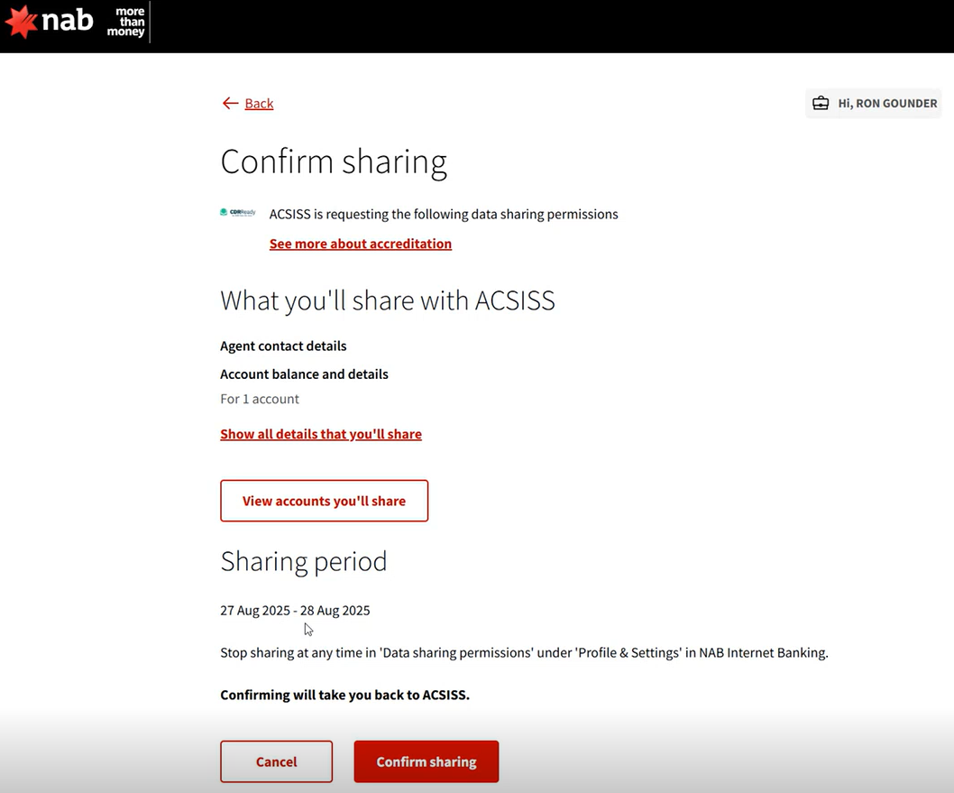Click the 'Confirm sharing' page heading
The width and height of the screenshot is (954, 793).
(x=334, y=162)
